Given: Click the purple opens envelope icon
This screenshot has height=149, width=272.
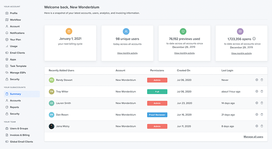Looking at the screenshot, I should (240, 32).
